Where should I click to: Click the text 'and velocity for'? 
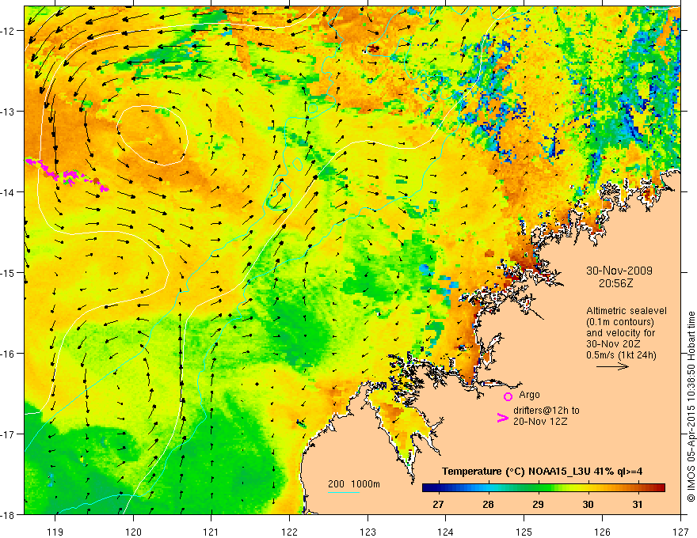[620, 333]
